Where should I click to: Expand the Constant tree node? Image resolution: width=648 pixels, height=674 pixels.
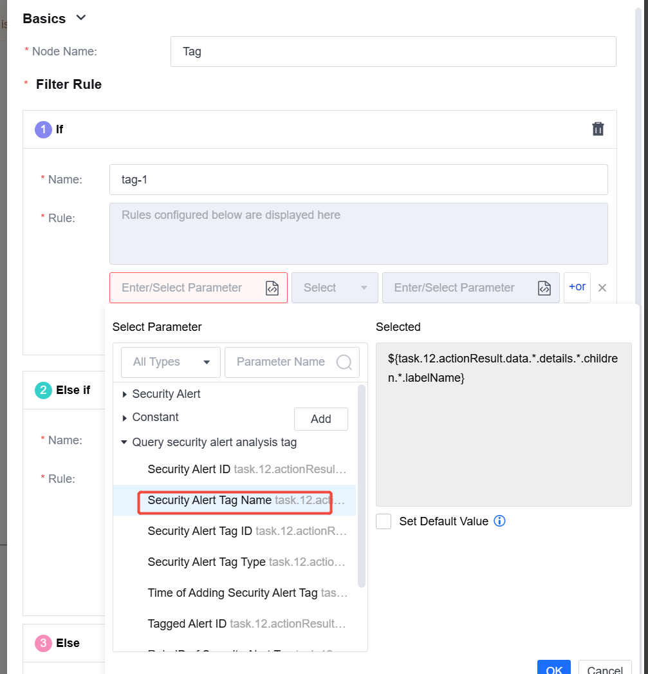coord(124,418)
